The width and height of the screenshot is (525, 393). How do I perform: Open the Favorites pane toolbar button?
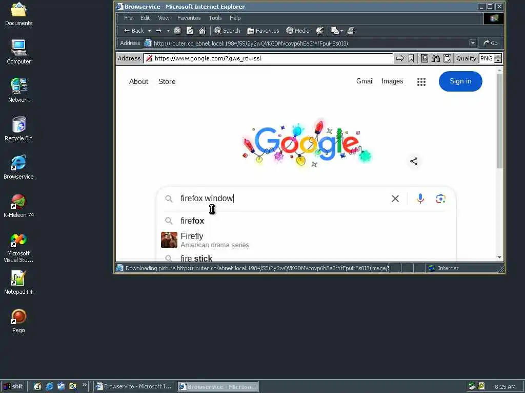coord(263,31)
